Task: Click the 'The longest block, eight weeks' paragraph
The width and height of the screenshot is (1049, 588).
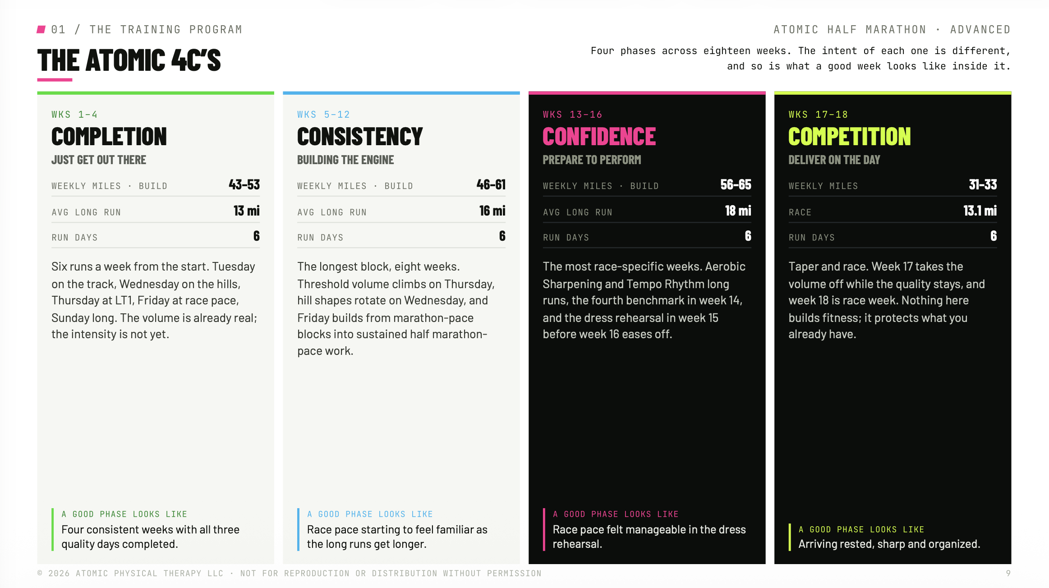Action: 396,308
